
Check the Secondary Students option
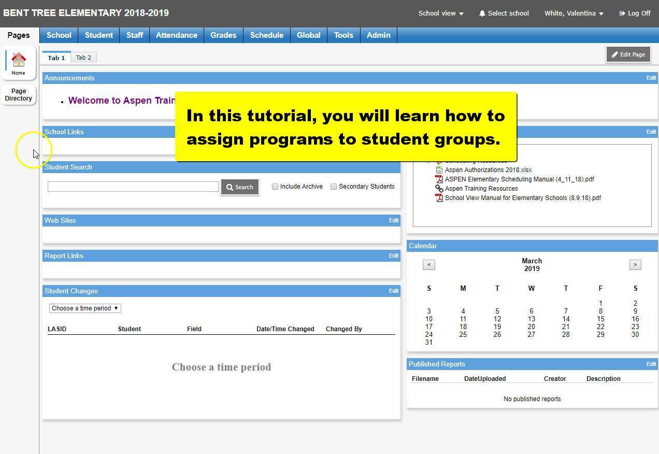click(334, 186)
